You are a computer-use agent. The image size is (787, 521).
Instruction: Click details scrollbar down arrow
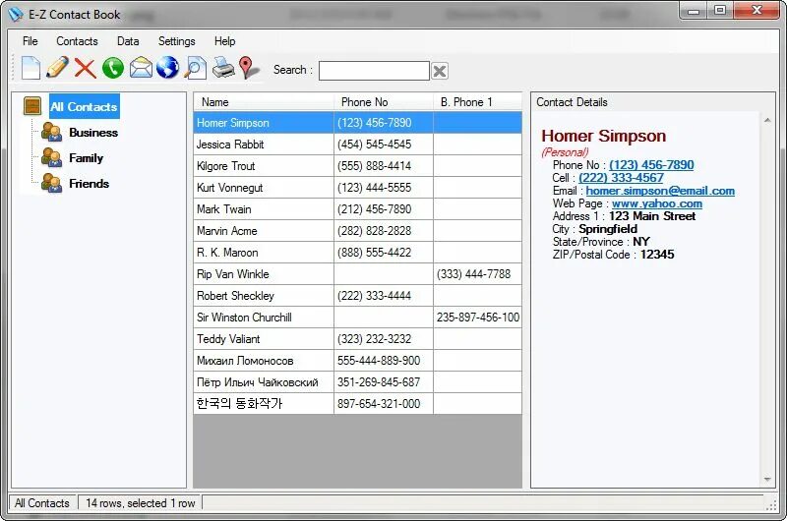[767, 479]
